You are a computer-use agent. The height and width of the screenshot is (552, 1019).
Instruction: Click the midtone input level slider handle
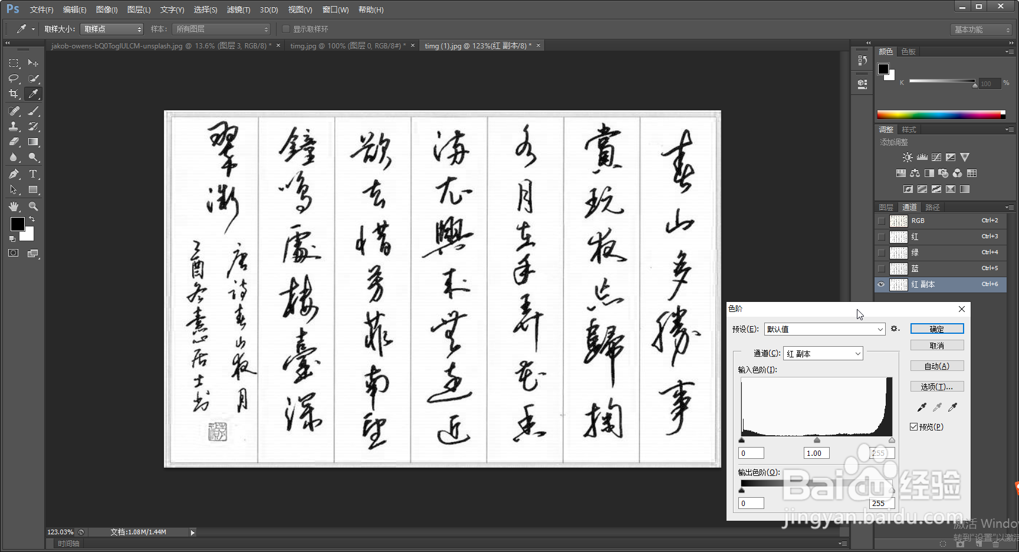click(817, 440)
